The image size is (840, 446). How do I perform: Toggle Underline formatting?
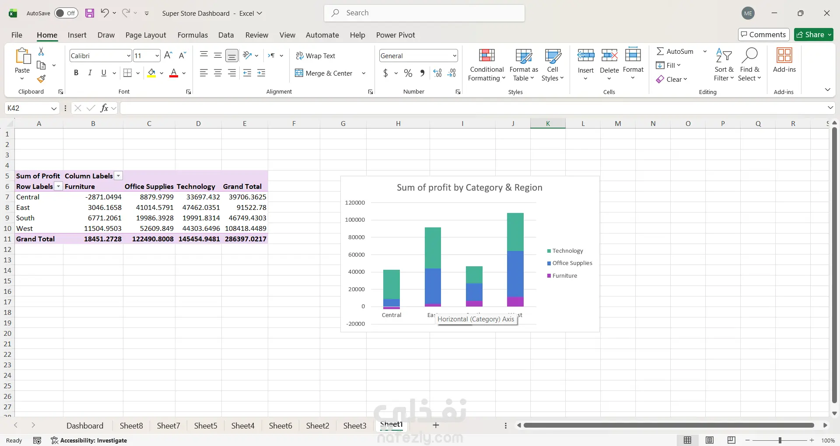[x=104, y=73]
